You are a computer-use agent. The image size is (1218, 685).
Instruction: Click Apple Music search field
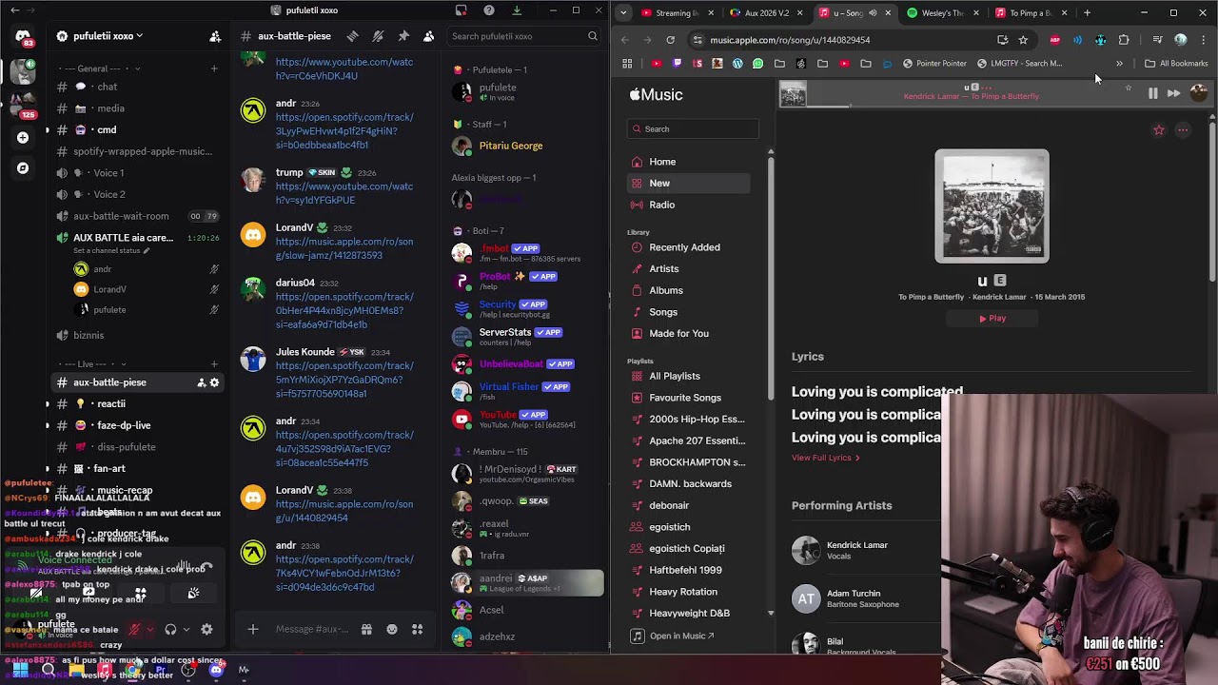tap(693, 129)
